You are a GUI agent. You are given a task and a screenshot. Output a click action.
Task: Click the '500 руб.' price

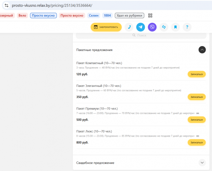82,120
